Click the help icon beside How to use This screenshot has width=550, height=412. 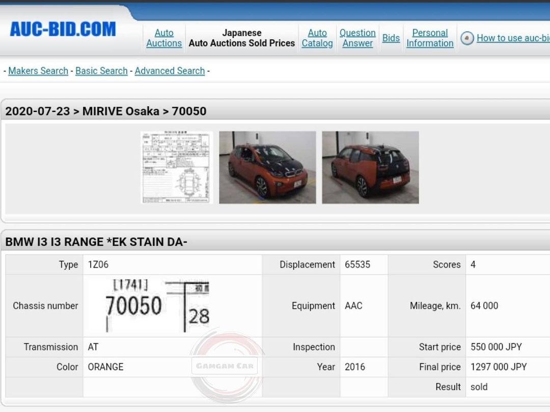pos(467,38)
